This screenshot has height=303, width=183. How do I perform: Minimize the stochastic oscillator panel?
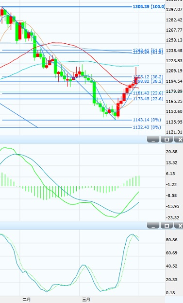pyautogui.click(x=153, y=225)
